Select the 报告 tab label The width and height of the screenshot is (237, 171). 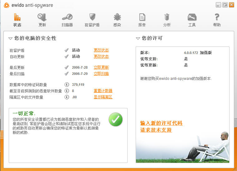142,25
